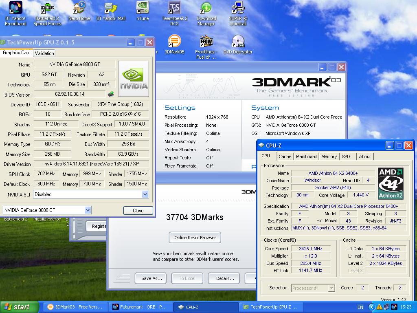Click the BIOS Version field 62.92.16.00.14
Viewport: 417px width, 313px height.
[x=70, y=94]
